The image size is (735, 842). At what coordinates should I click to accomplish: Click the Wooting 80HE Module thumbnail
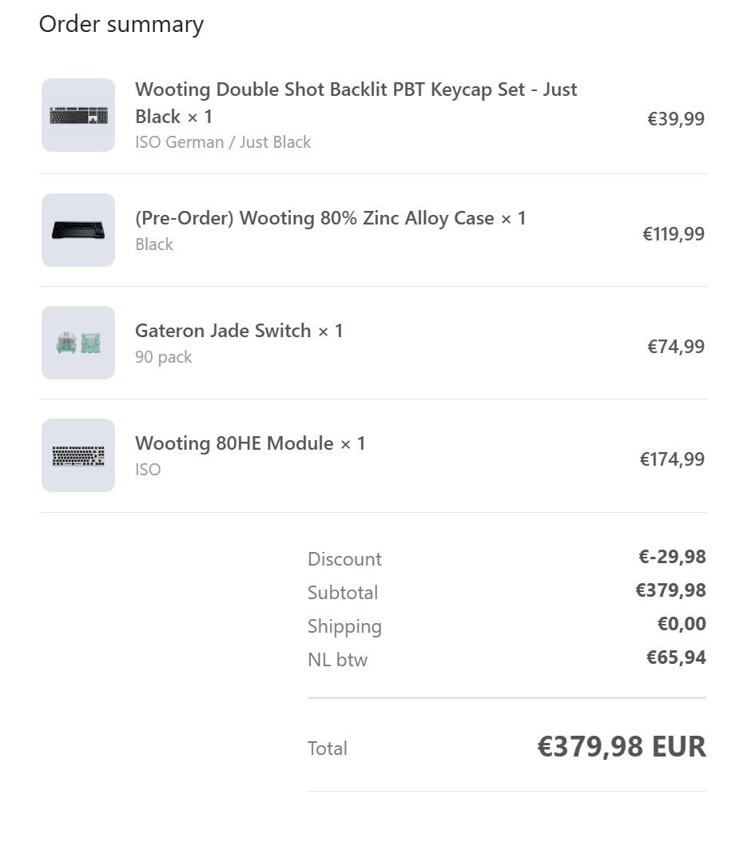tap(78, 455)
